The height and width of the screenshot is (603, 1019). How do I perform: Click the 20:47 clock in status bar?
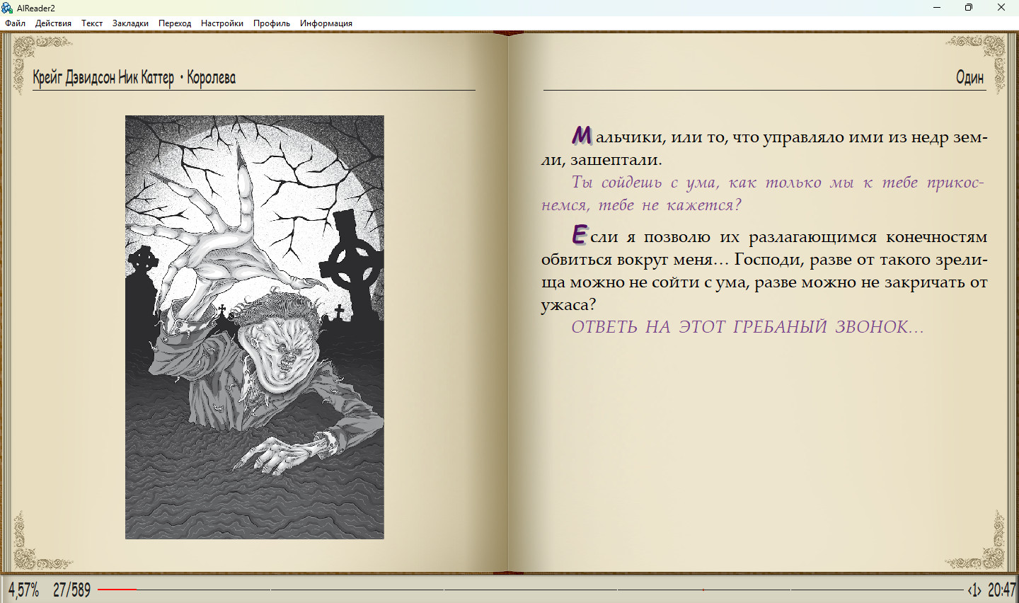tap(1002, 590)
